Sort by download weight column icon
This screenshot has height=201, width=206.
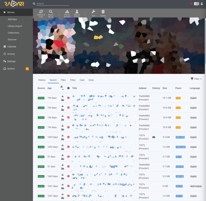click(62, 86)
